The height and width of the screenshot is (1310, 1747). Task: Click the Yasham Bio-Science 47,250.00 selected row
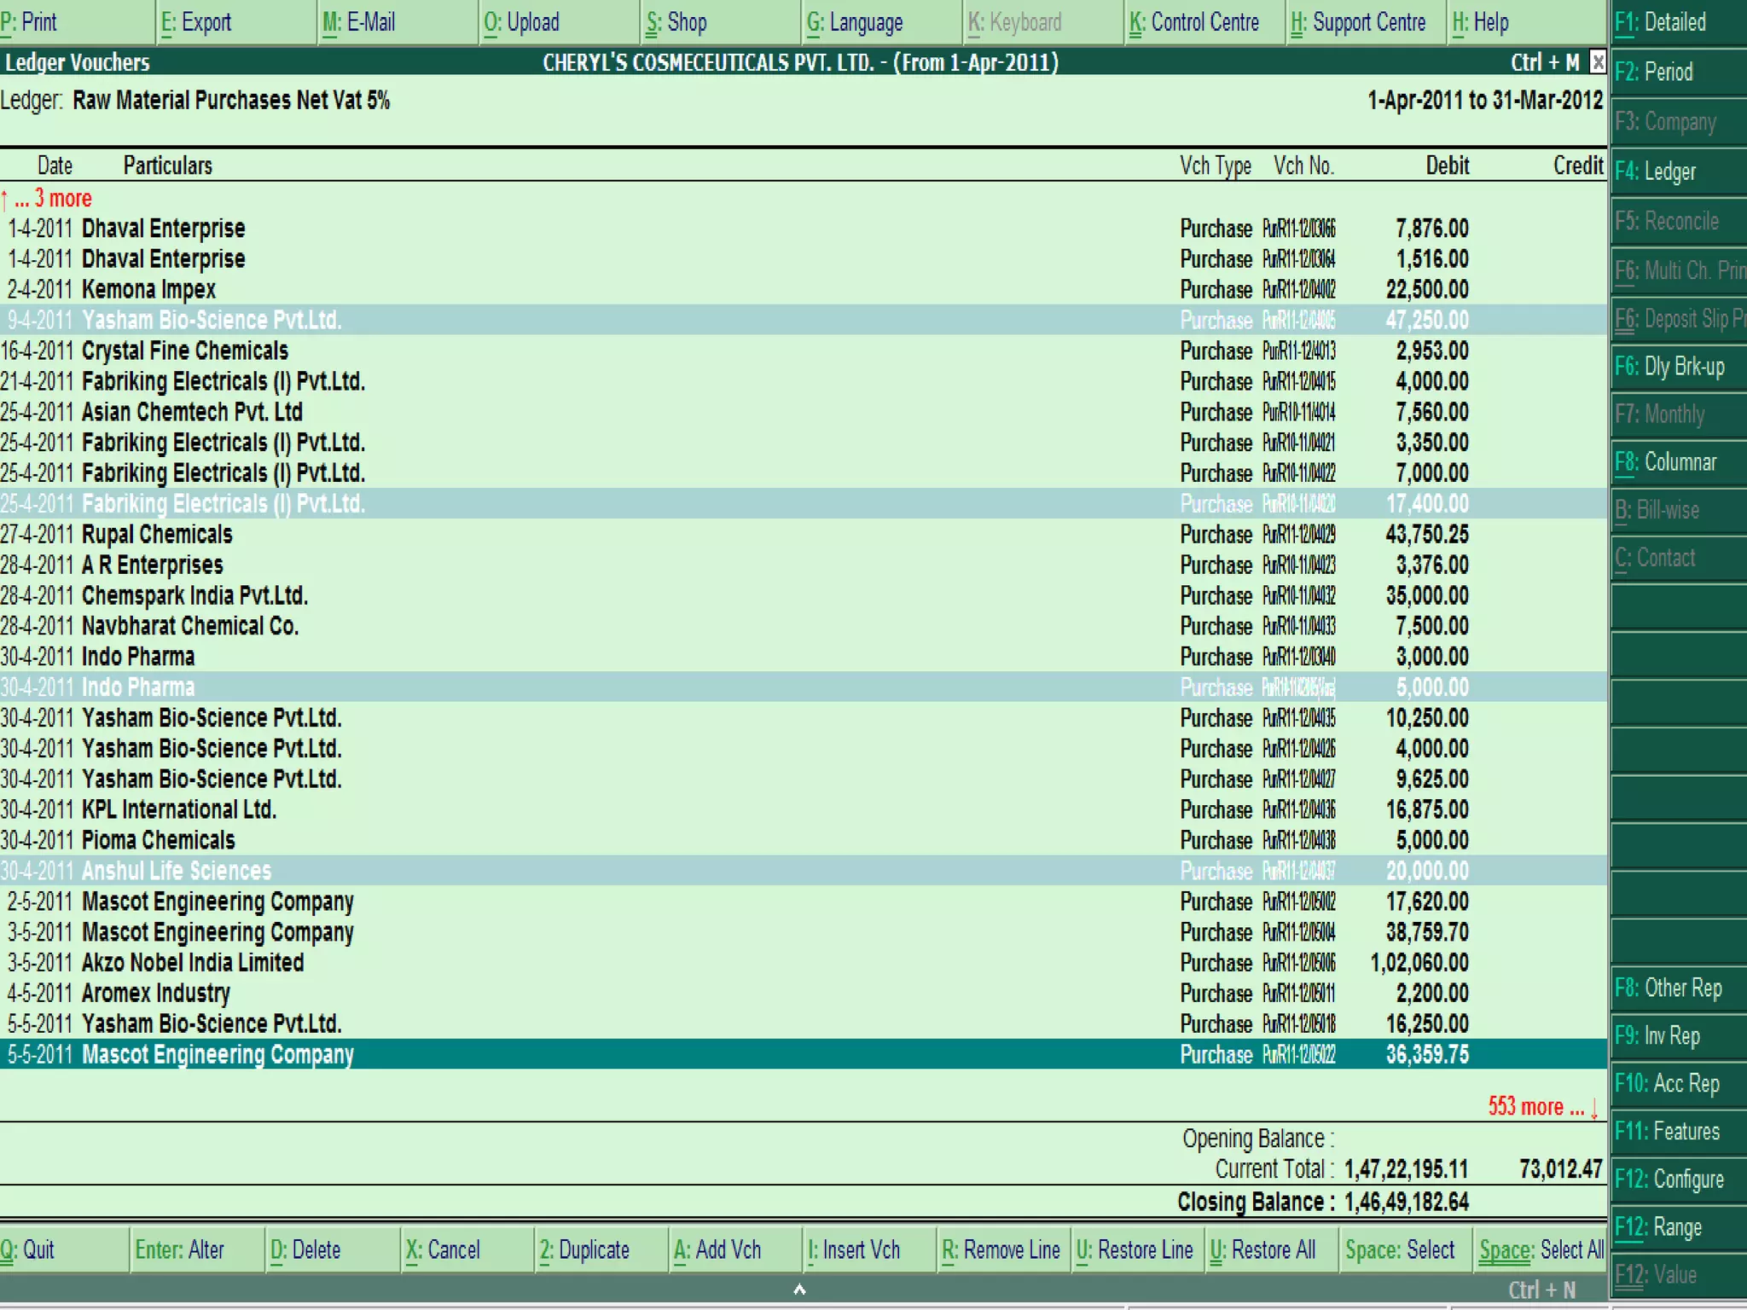point(212,320)
